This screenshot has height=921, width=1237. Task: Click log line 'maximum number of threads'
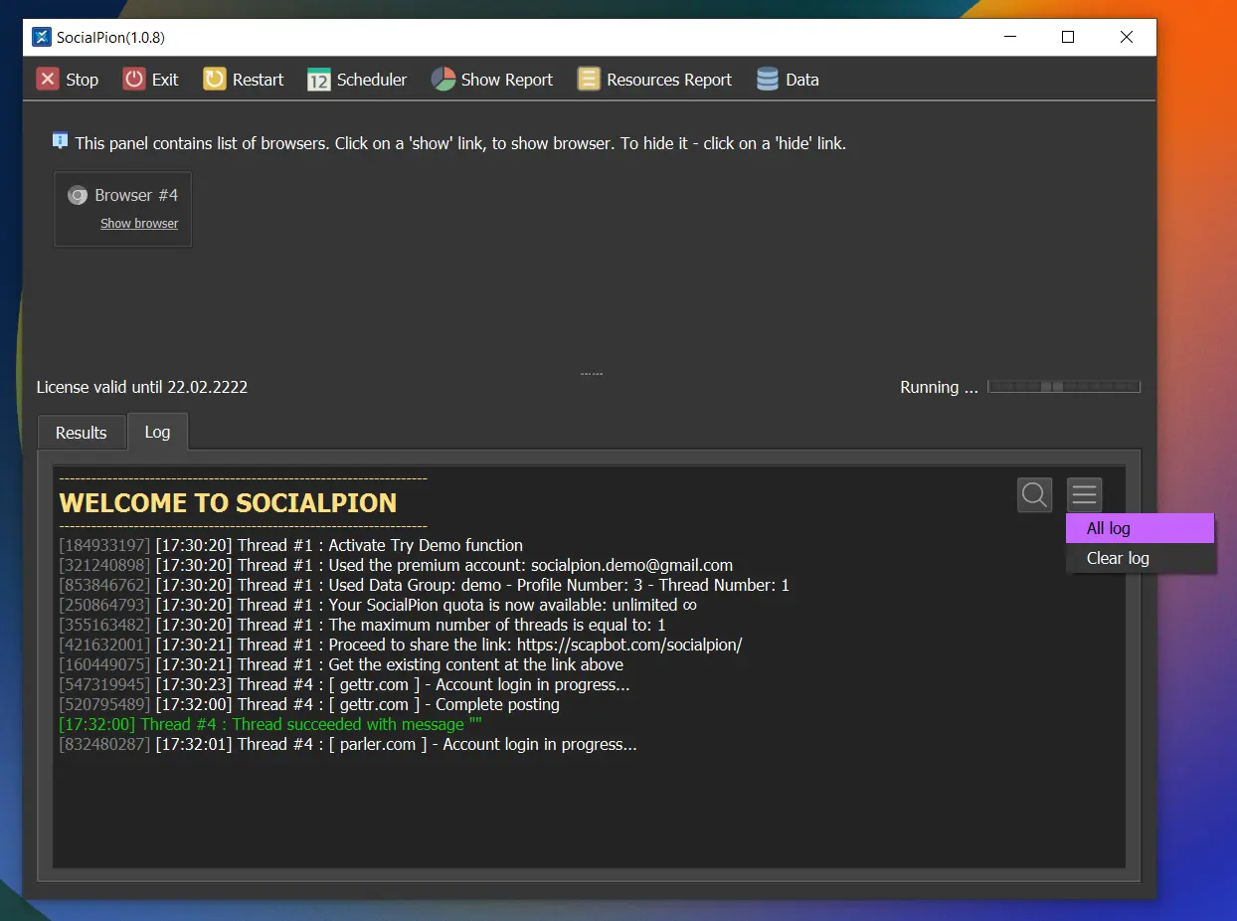coord(363,625)
